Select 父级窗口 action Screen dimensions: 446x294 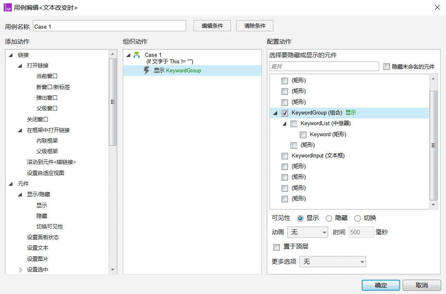[x=47, y=108]
